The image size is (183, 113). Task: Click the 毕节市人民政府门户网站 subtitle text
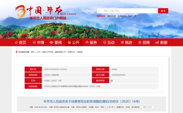point(48,18)
